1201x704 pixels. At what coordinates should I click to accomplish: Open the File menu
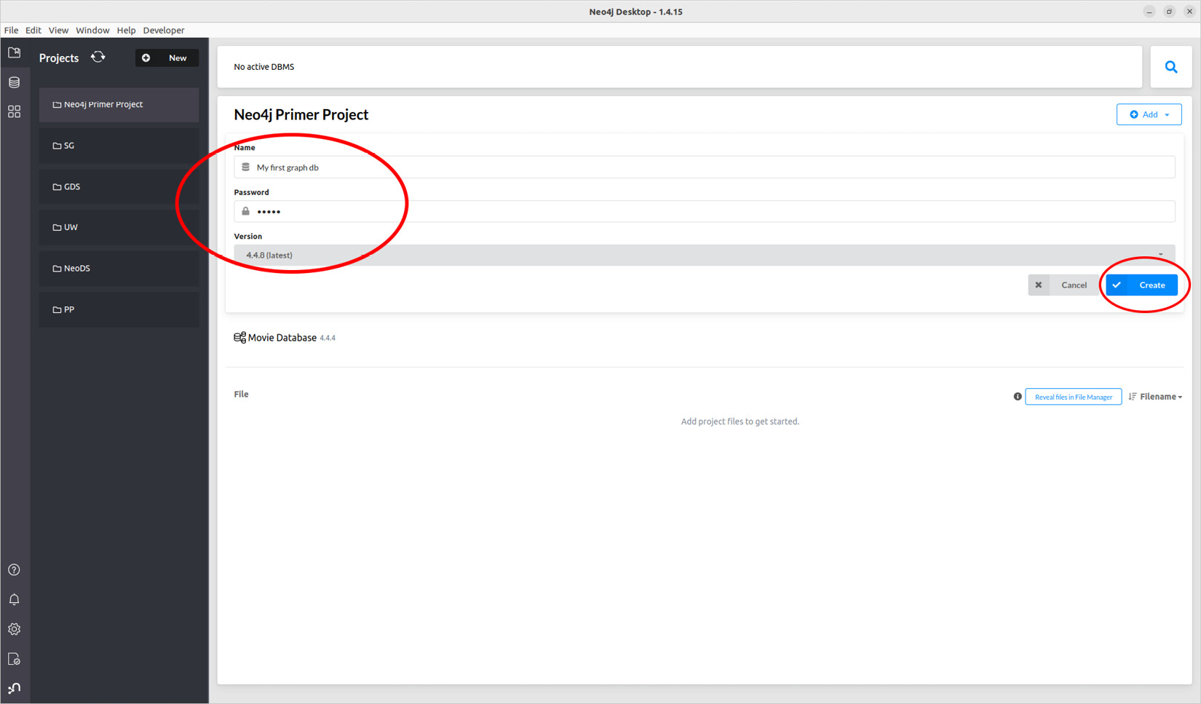click(11, 30)
